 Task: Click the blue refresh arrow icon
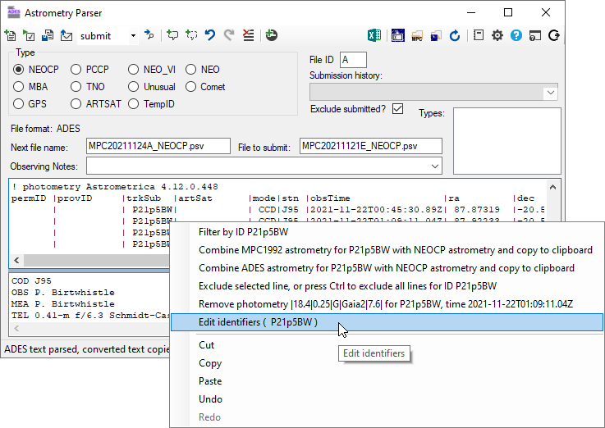(455, 36)
